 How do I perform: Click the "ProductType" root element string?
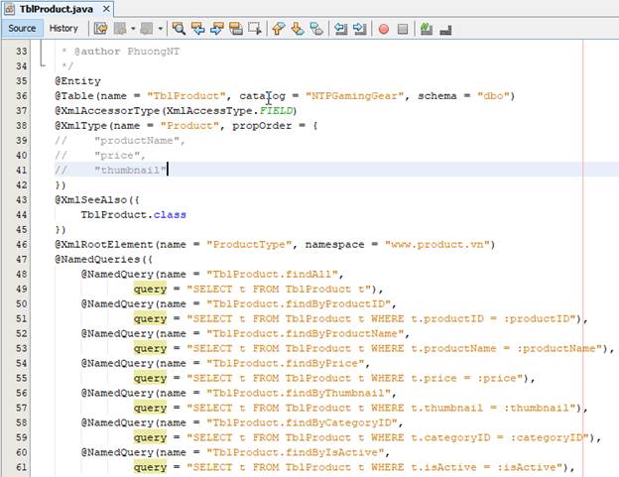click(249, 244)
